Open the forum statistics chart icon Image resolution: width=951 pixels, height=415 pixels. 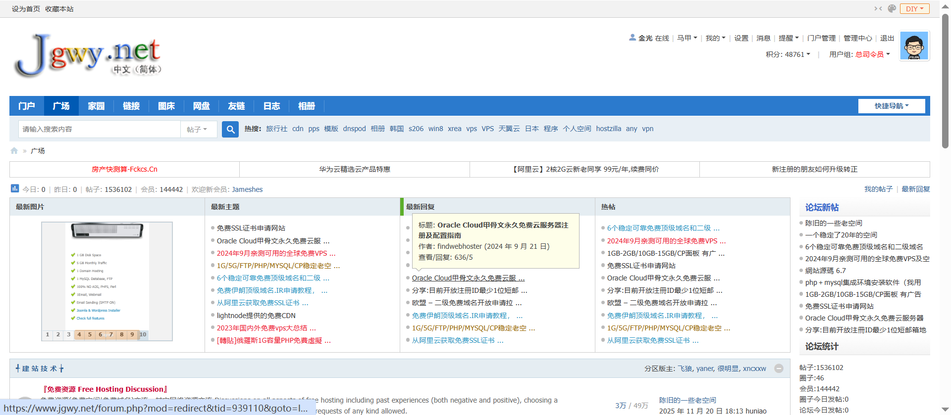click(x=15, y=188)
